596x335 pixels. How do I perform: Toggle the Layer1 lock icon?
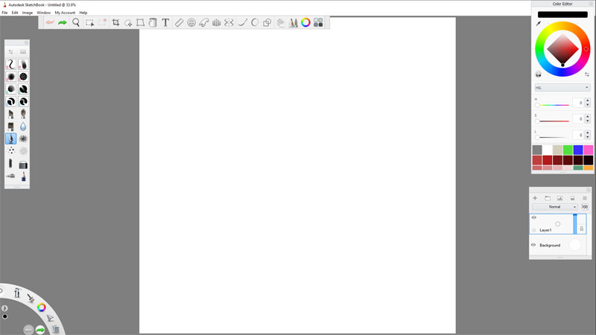[x=582, y=229]
